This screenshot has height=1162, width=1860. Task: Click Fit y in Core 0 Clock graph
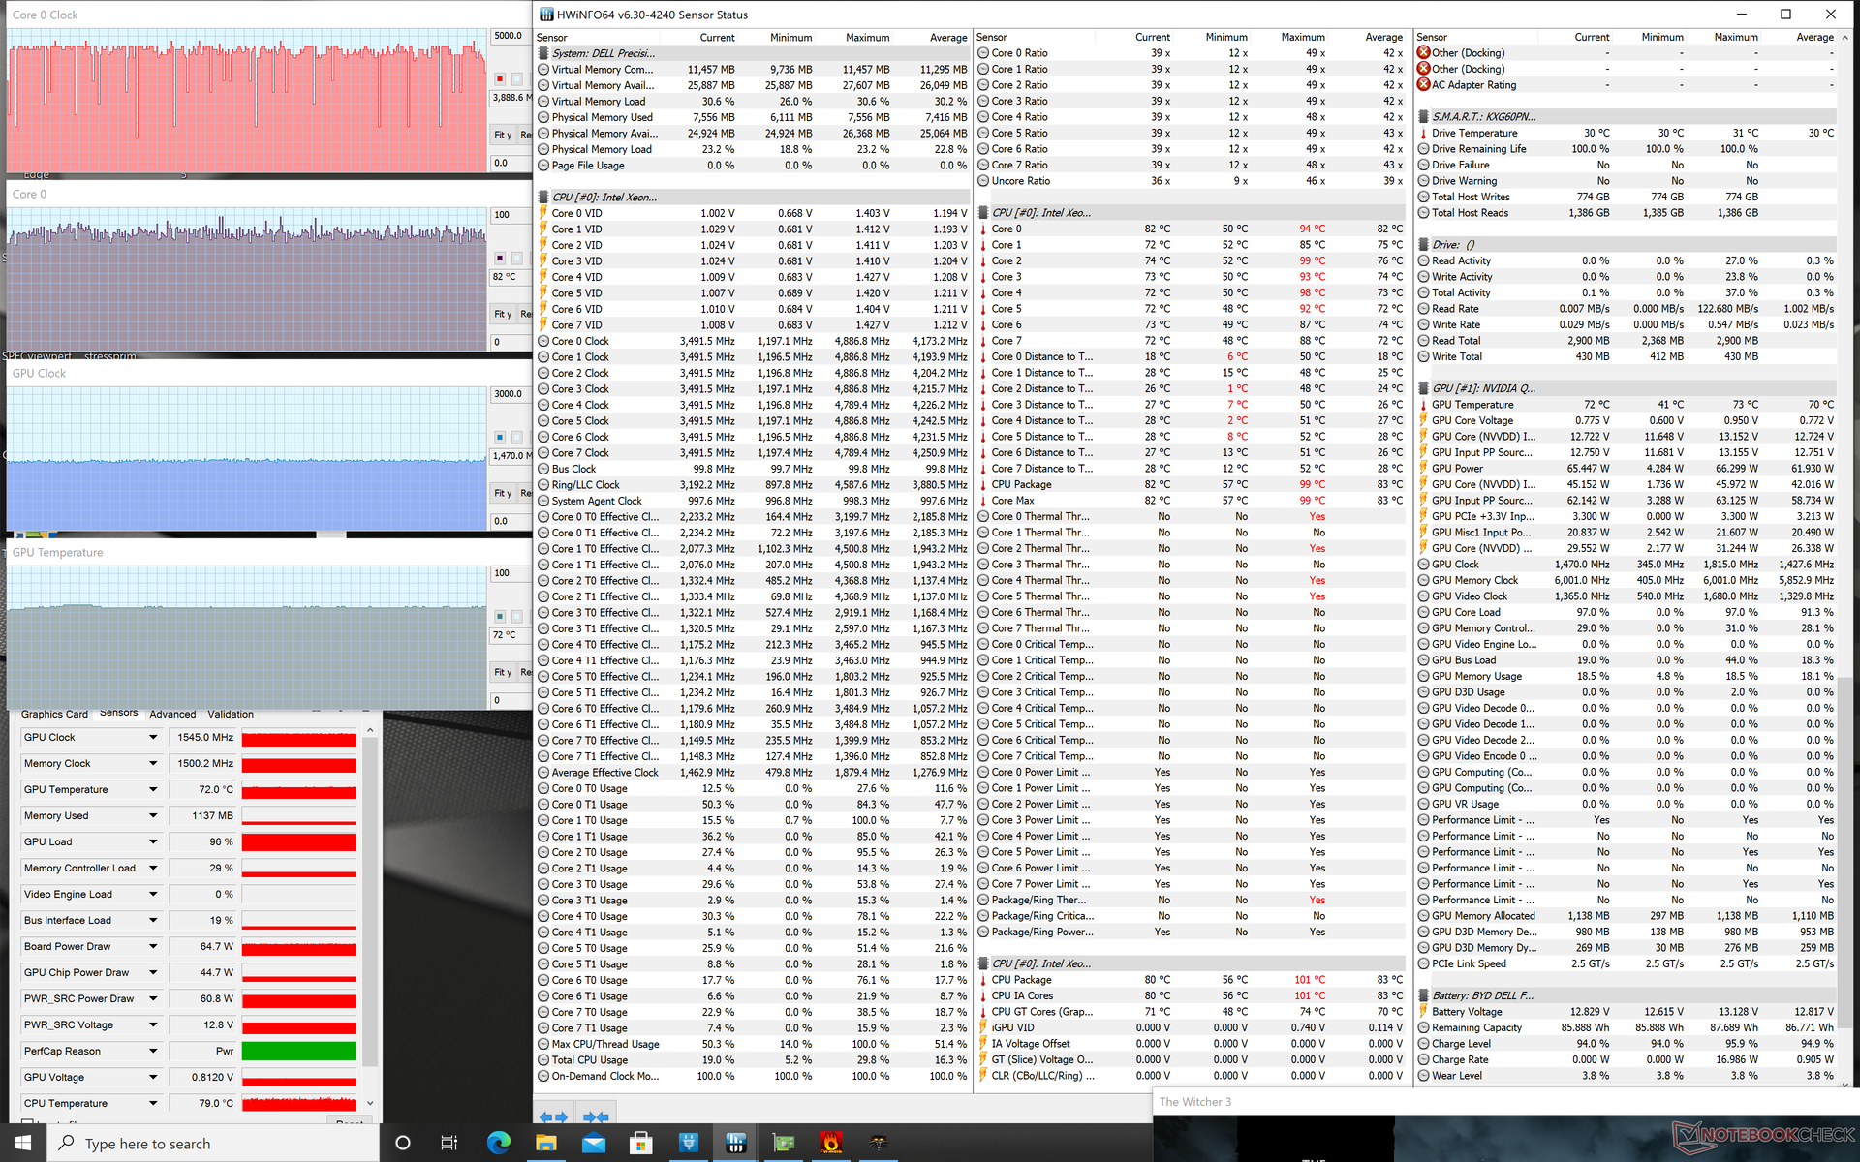502,135
